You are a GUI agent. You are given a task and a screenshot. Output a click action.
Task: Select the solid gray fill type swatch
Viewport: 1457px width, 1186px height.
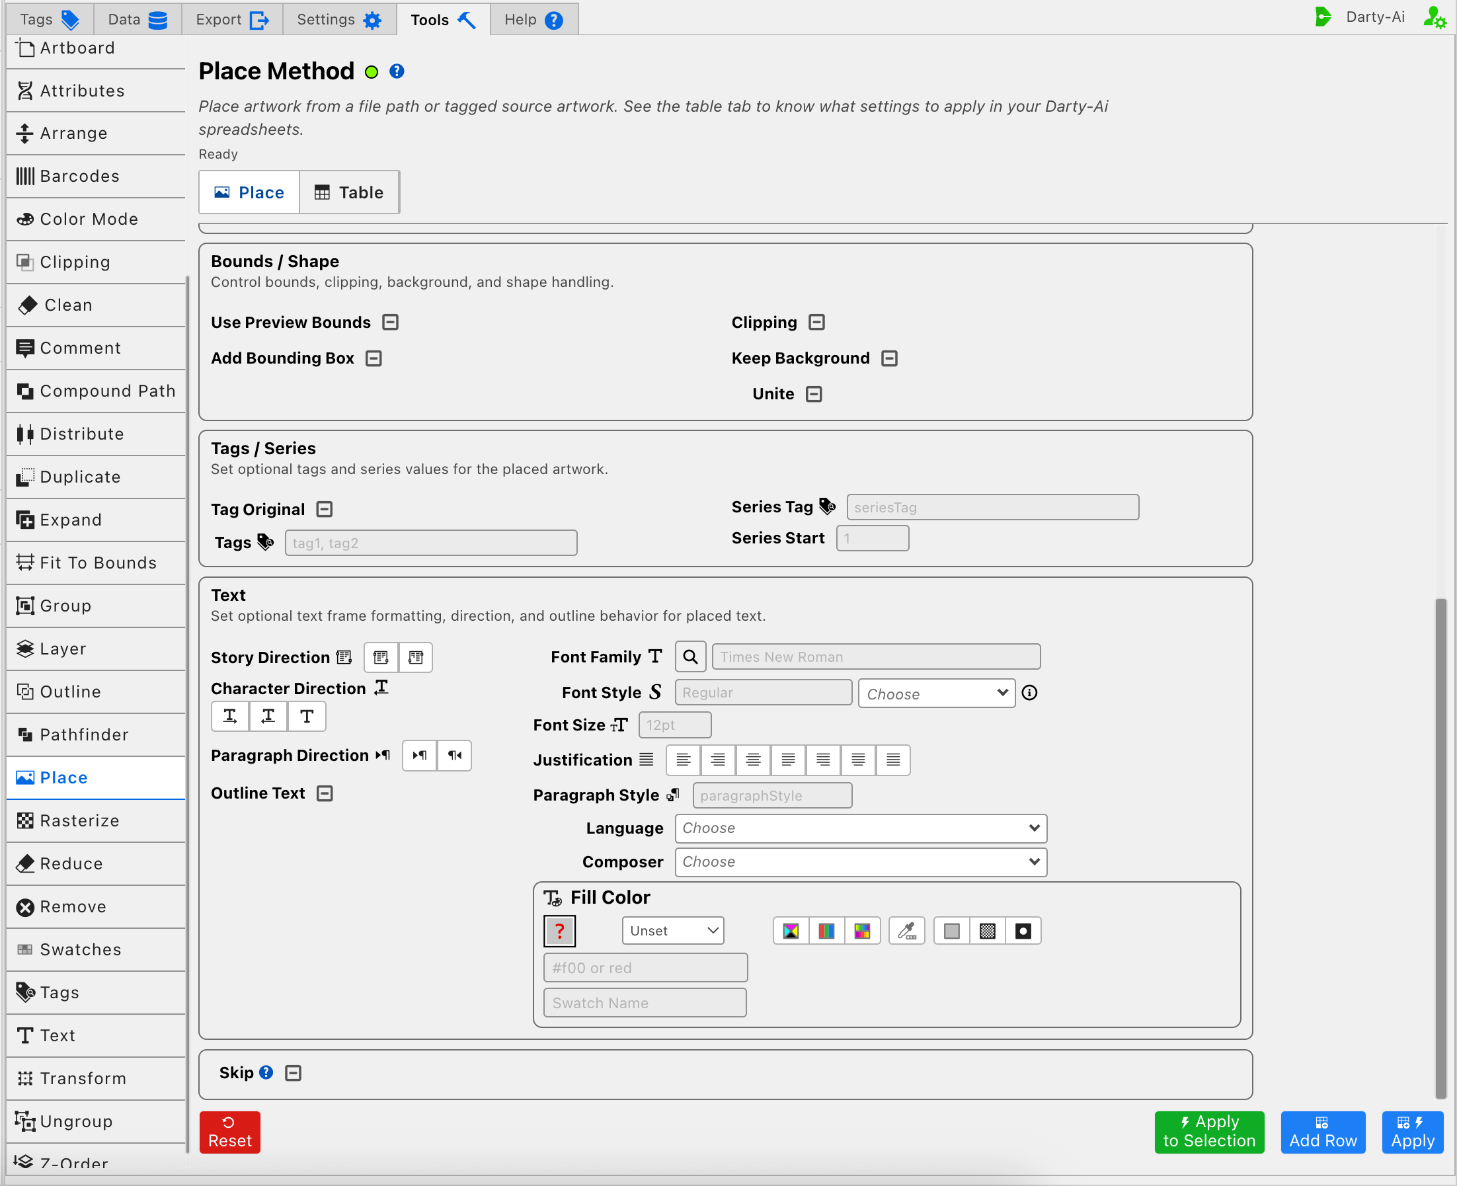pos(951,931)
